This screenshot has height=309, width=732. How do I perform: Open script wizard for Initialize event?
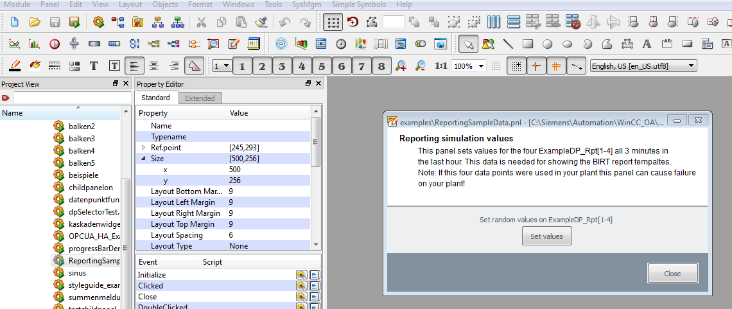tap(301, 275)
